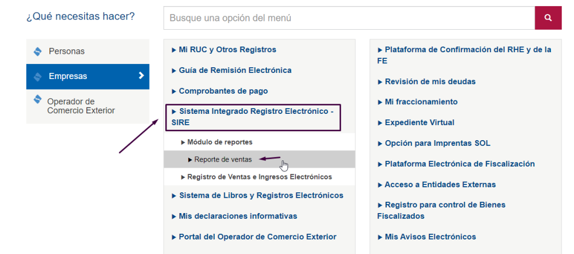Expand Comprobantes de pago
Viewport: 574px width, 254px height.
pyautogui.click(x=220, y=91)
